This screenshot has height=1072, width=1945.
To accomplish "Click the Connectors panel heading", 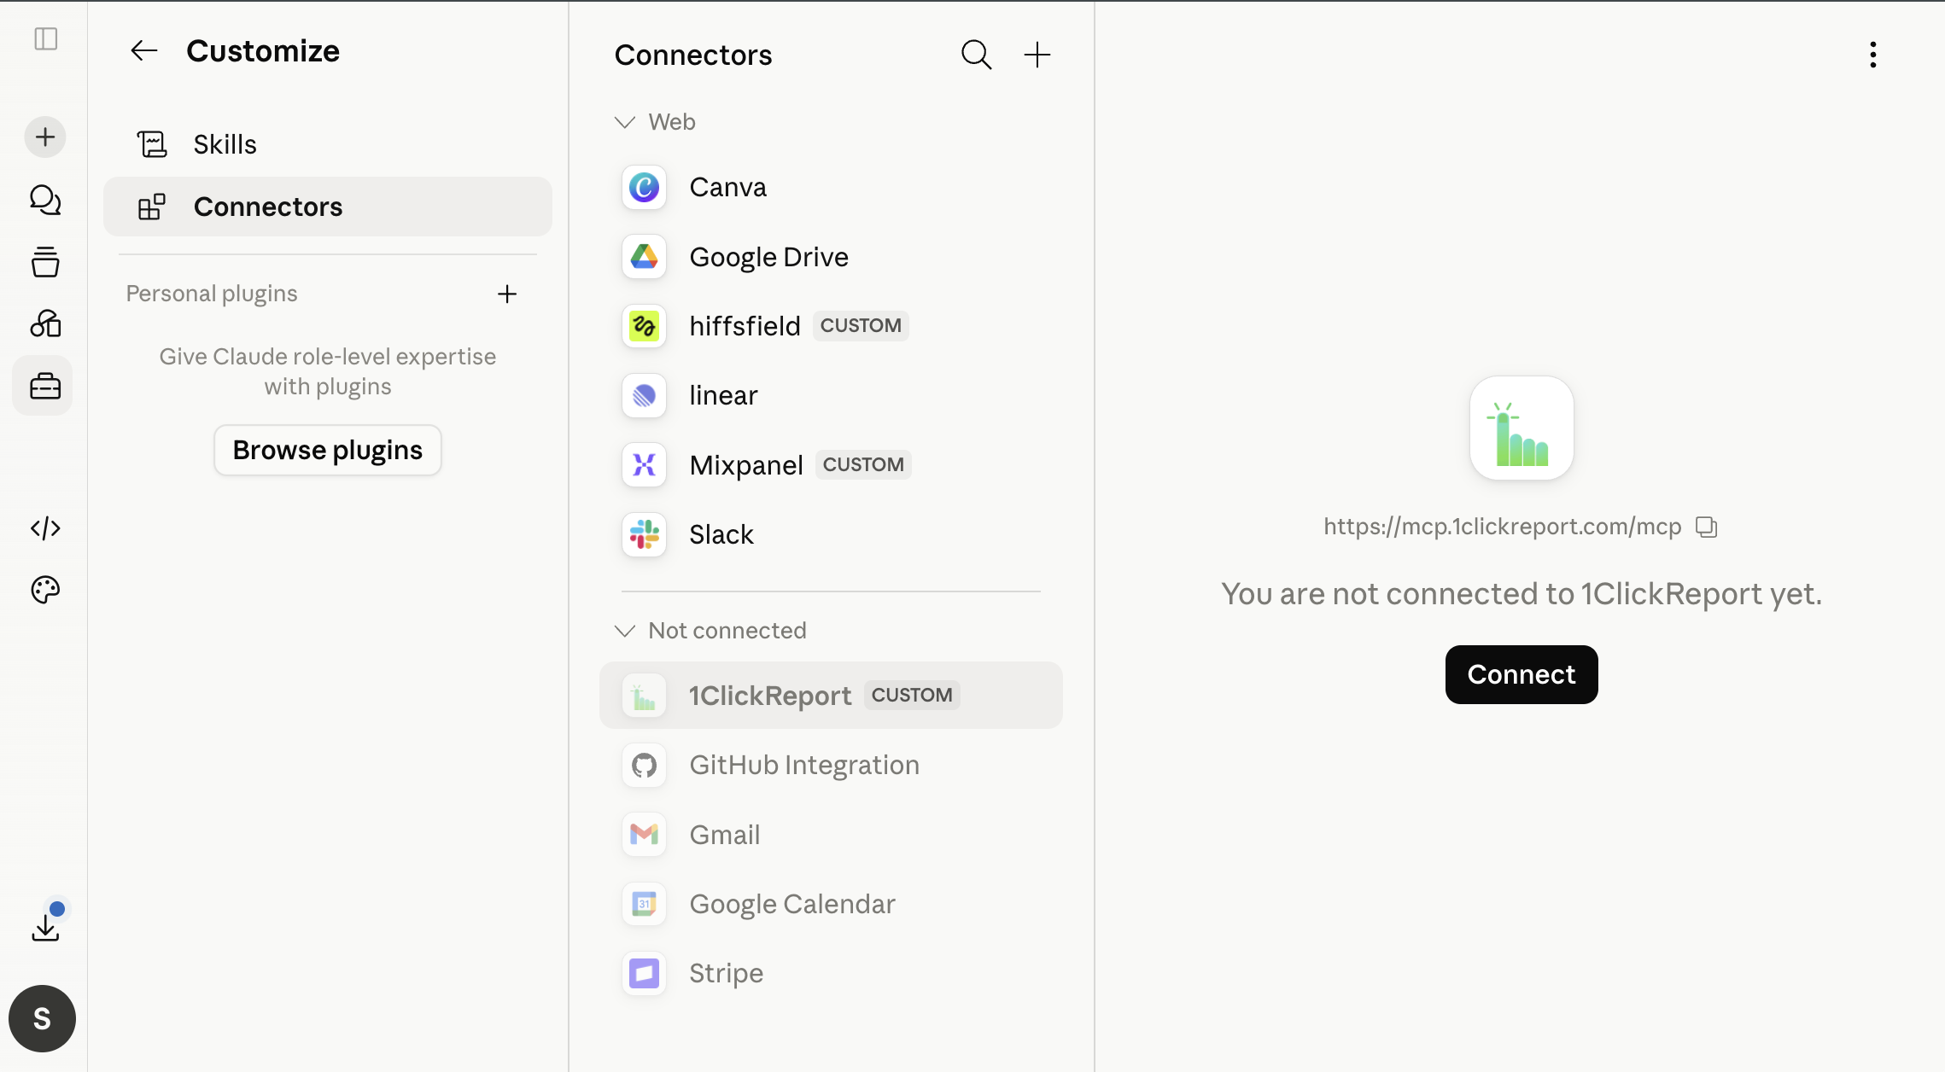I will [693, 55].
